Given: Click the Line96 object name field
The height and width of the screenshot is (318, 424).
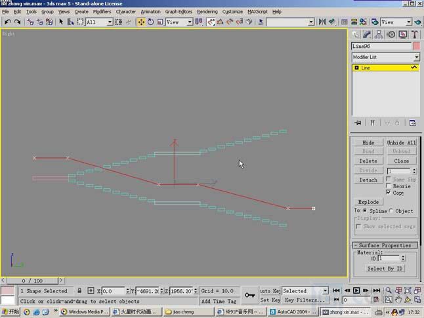Looking at the screenshot, I should [381, 46].
